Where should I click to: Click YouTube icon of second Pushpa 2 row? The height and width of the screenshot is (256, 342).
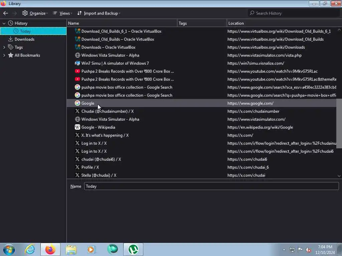point(77,79)
